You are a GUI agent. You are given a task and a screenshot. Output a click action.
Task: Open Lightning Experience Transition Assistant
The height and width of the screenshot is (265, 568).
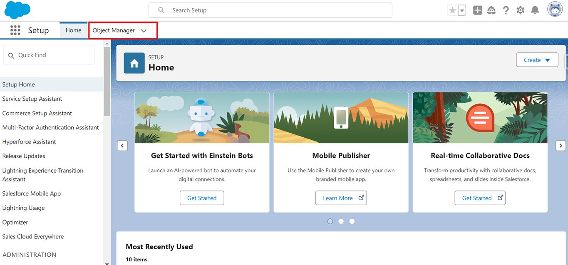(43, 175)
